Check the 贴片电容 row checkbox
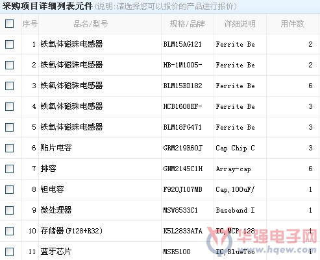 (x=10, y=148)
